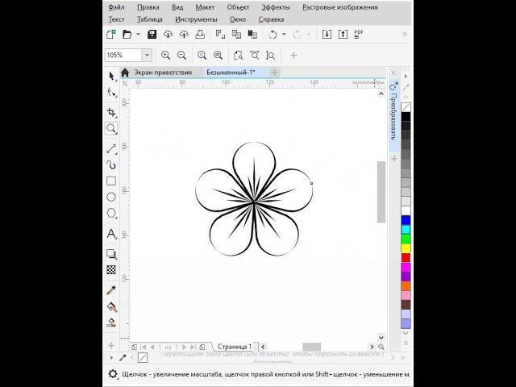This screenshot has height=387, width=516.
Task: Select the Drop Shadow tool
Action: click(111, 253)
